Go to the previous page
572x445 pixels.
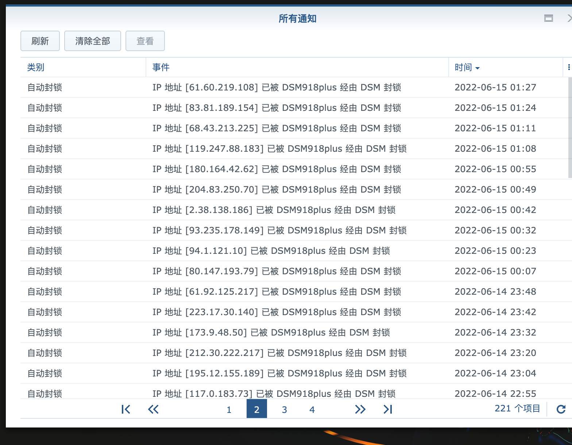[153, 409]
